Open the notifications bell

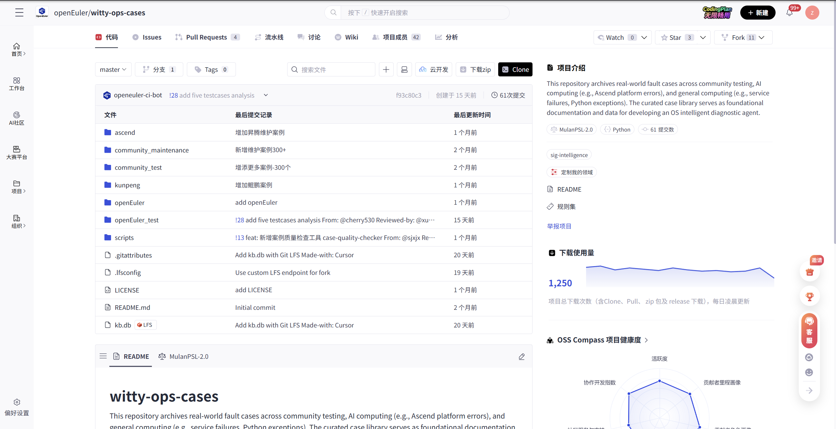point(789,13)
